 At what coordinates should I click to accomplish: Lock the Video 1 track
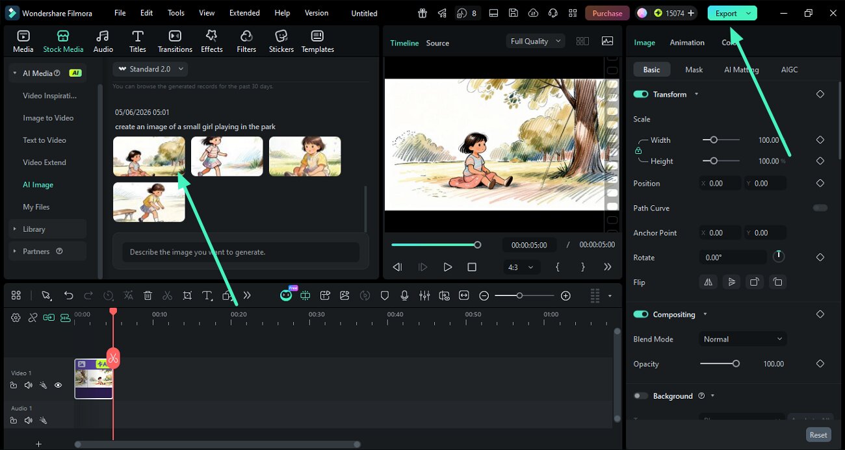(x=14, y=385)
